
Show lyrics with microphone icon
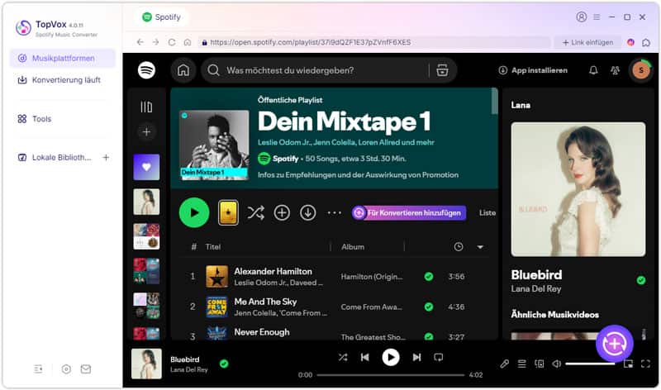pos(504,364)
